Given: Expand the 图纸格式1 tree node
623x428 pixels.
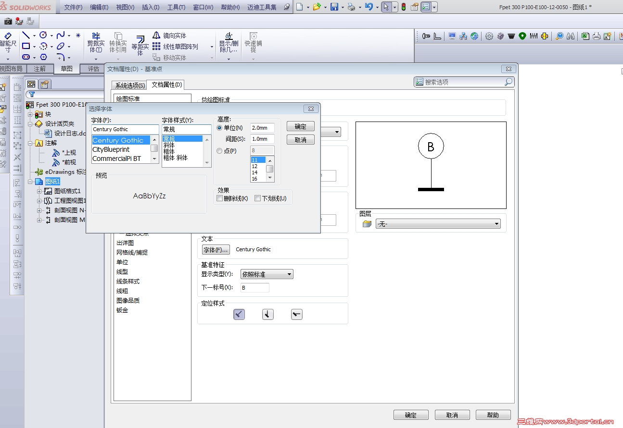Looking at the screenshot, I should (x=39, y=191).
